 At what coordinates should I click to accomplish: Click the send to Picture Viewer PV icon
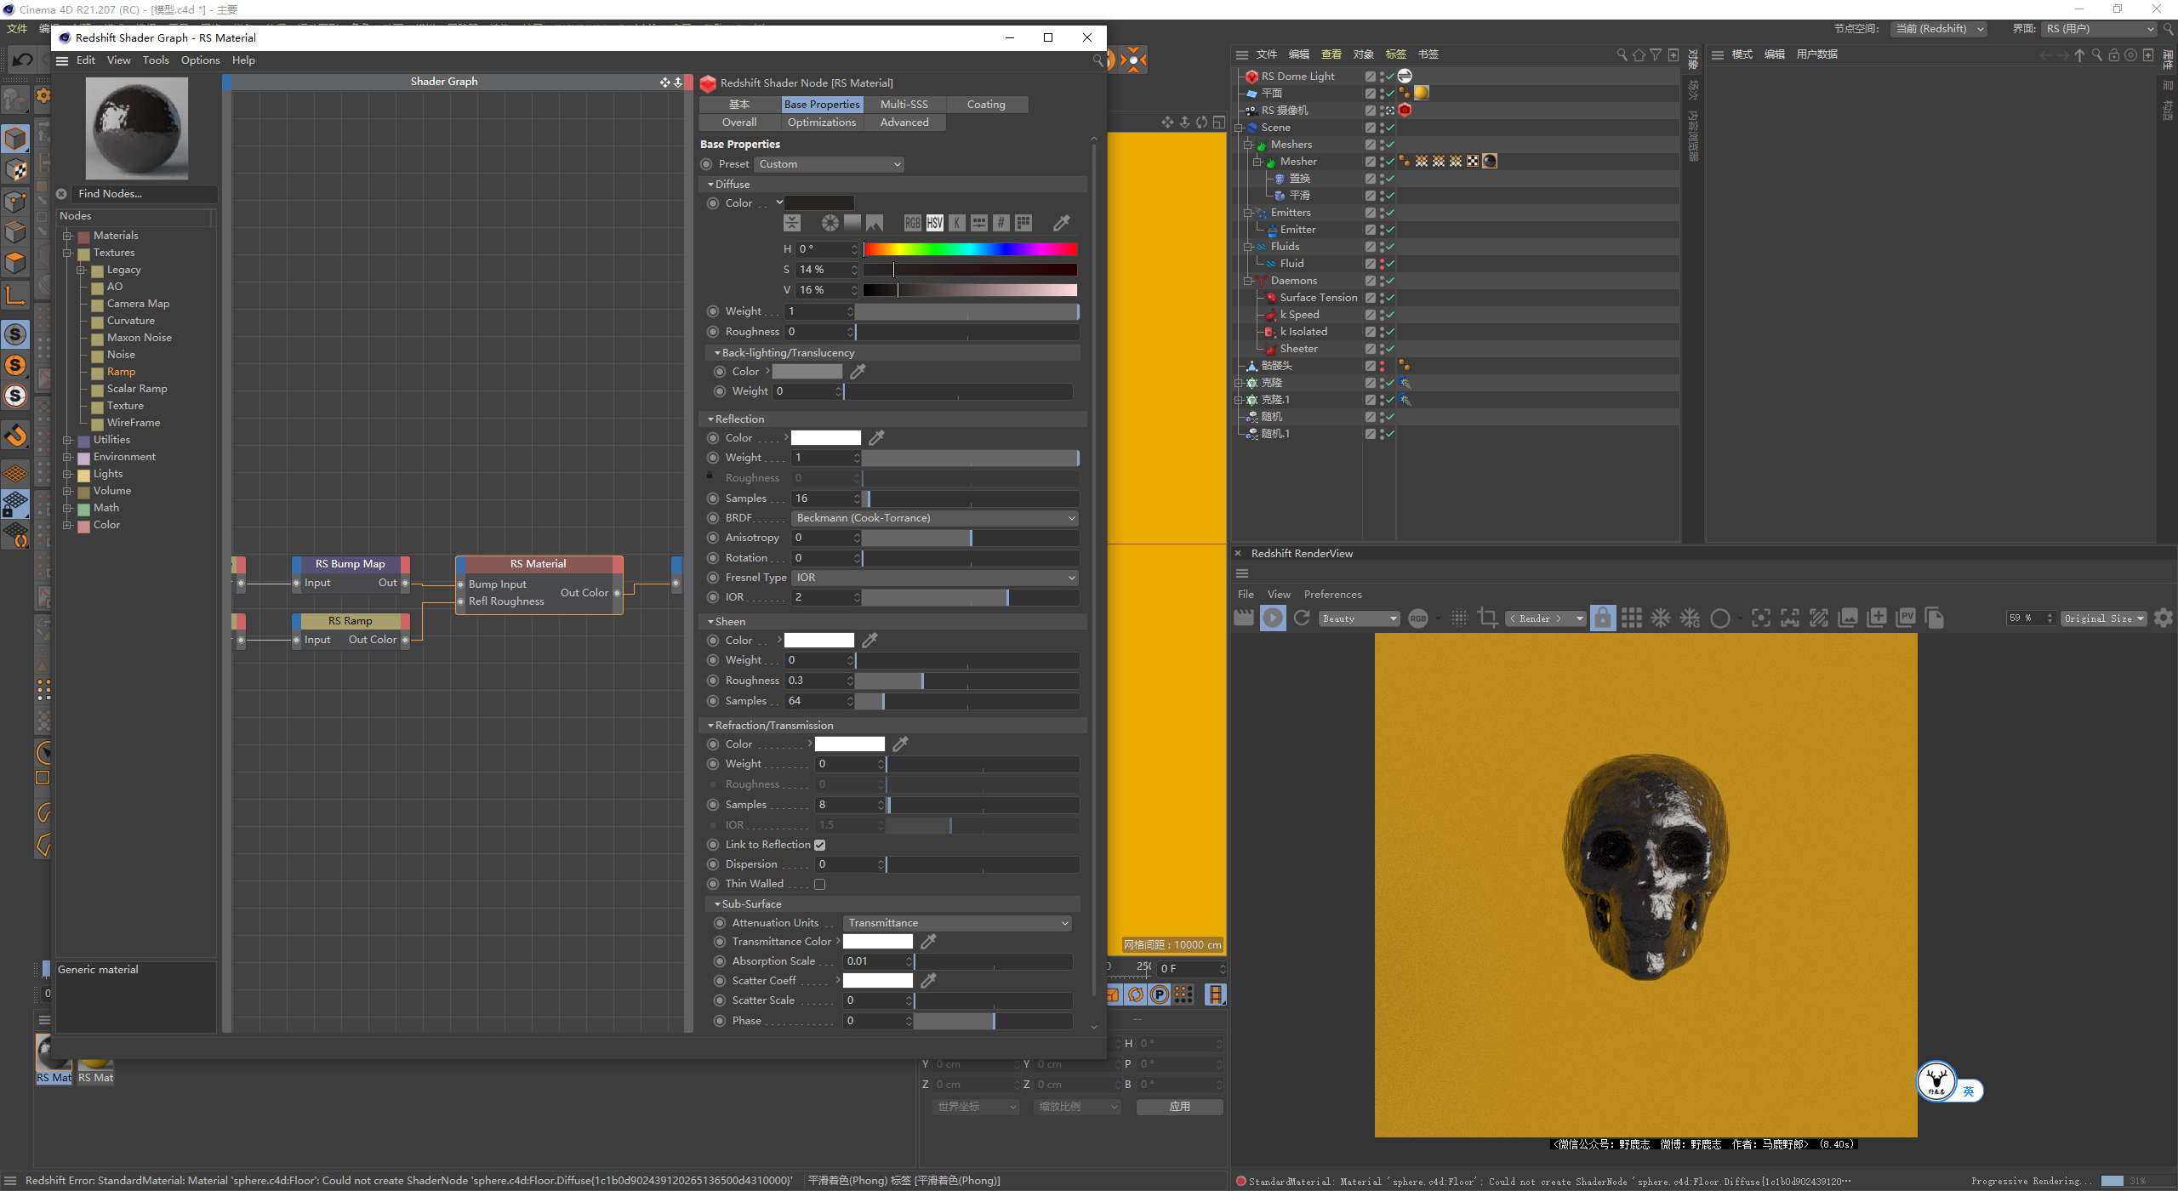(x=1906, y=618)
